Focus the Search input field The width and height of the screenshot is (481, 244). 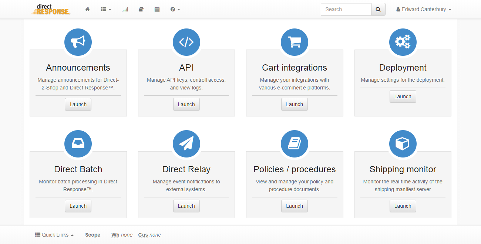pos(346,9)
